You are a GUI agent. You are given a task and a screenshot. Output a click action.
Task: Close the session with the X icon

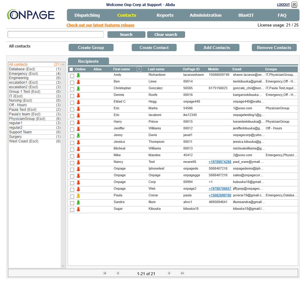tap(294, 5)
